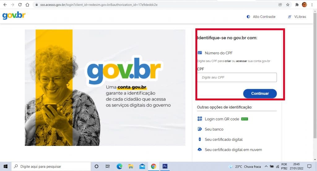Select Seu banco login option
This screenshot has height=171, width=317.
(x=214, y=129)
